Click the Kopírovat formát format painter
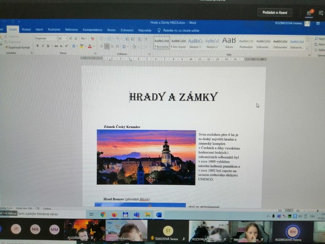 pyautogui.click(x=19, y=47)
